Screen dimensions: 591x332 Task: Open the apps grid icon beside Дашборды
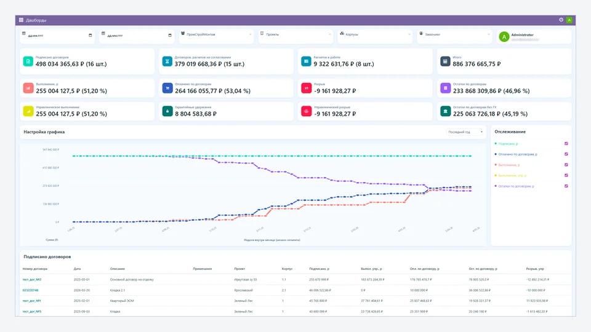(21, 20)
